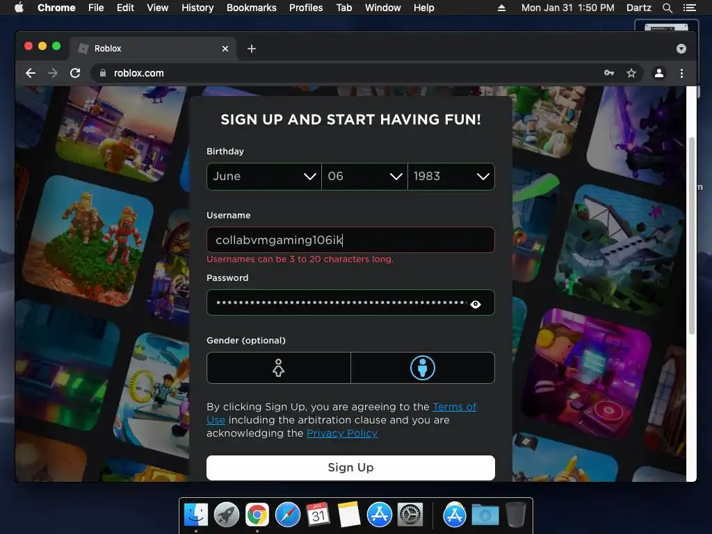This screenshot has width=712, height=534.
Task: Open the Profiles menu
Action: pos(306,8)
